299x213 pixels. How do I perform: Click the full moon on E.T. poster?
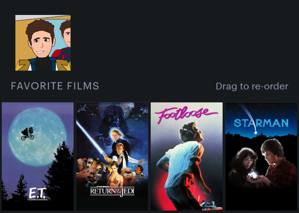pos(37,136)
